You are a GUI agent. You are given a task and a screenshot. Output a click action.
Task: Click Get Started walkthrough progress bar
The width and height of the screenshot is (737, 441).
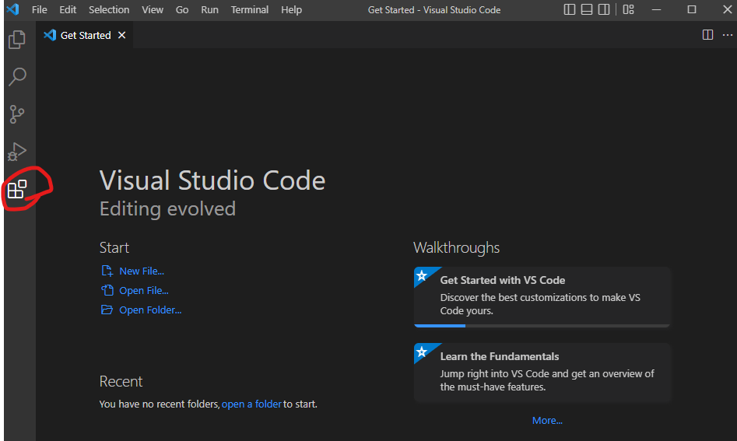pyautogui.click(x=542, y=325)
